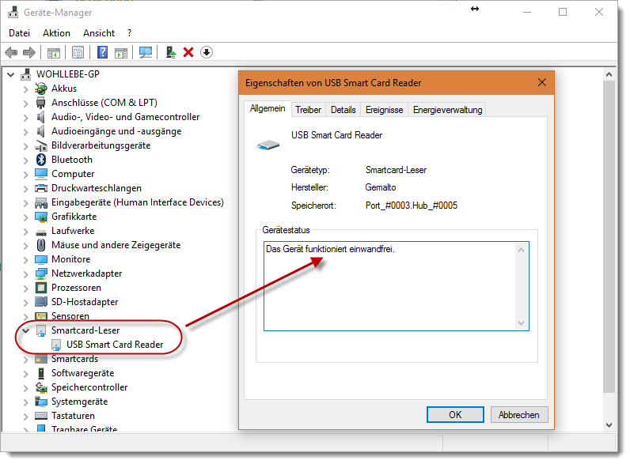Click the red X uninstall device icon

point(188,52)
